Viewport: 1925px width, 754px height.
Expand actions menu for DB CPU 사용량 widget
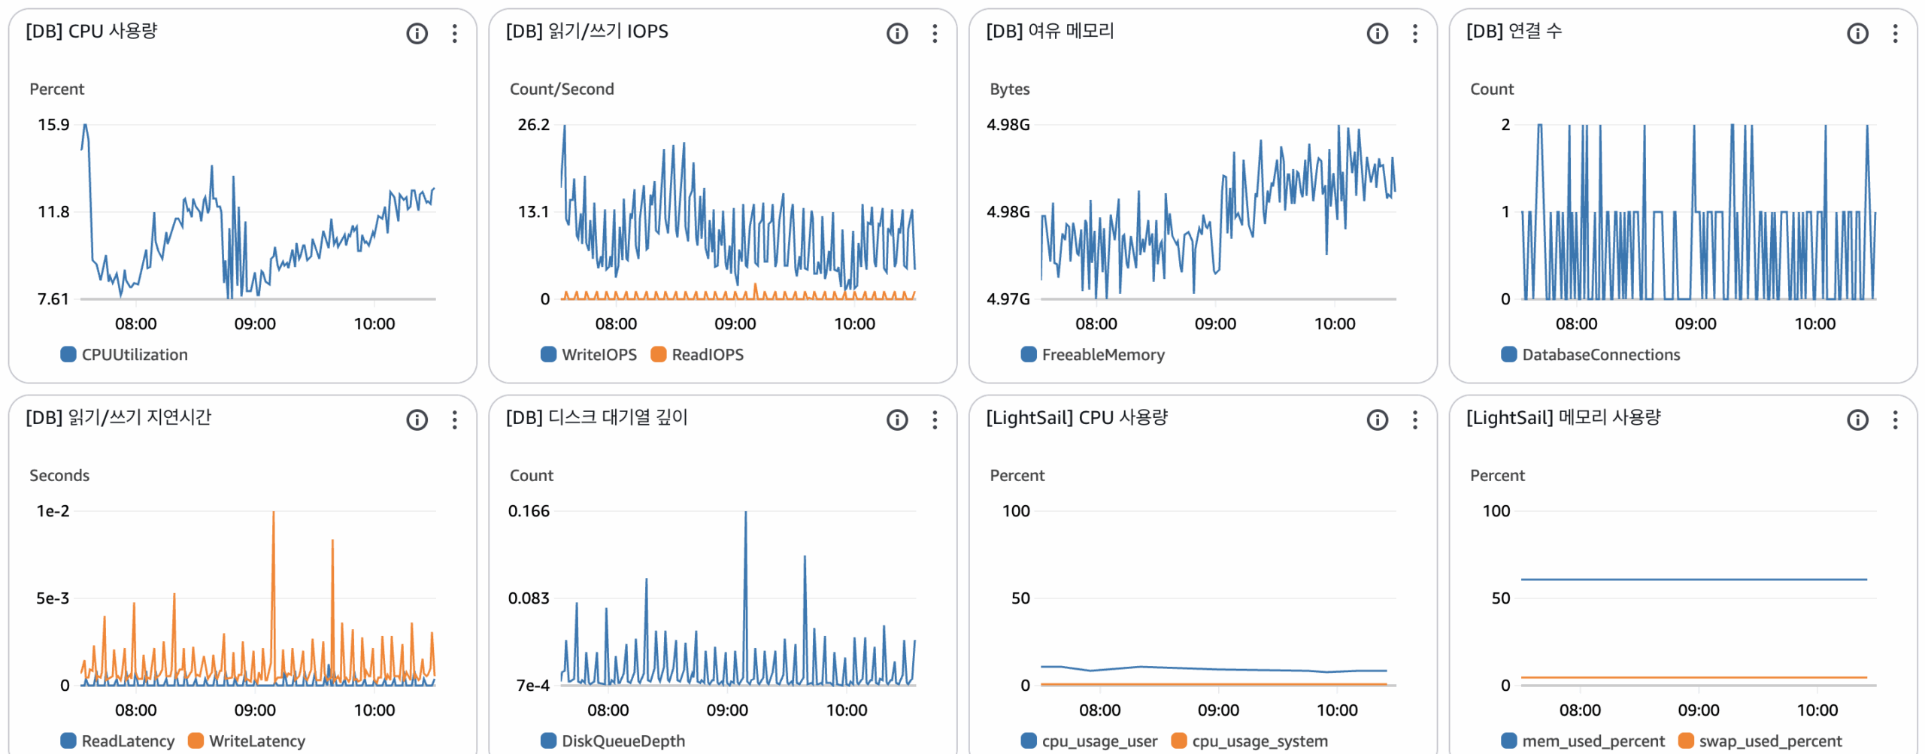[454, 33]
